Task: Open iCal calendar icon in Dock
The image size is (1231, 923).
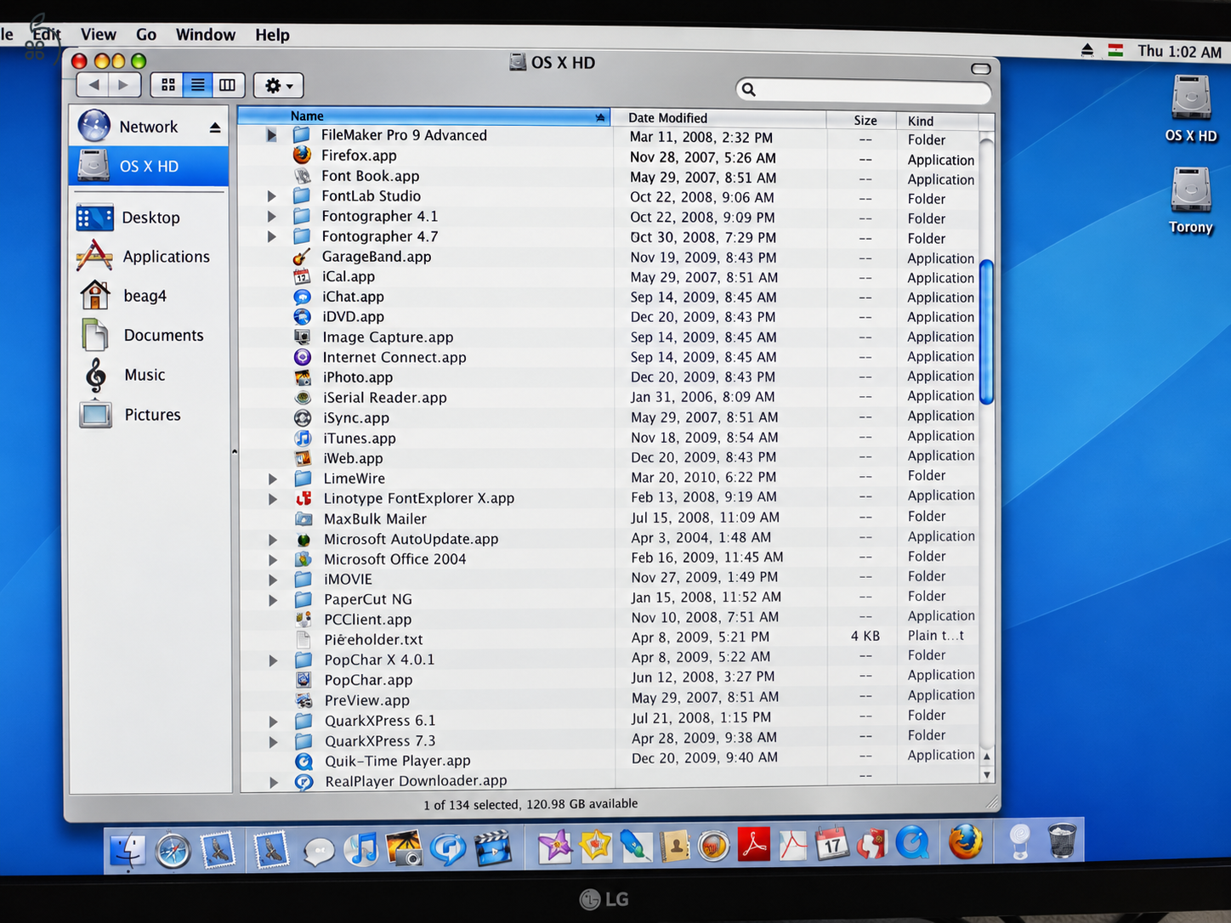Action: (x=832, y=844)
